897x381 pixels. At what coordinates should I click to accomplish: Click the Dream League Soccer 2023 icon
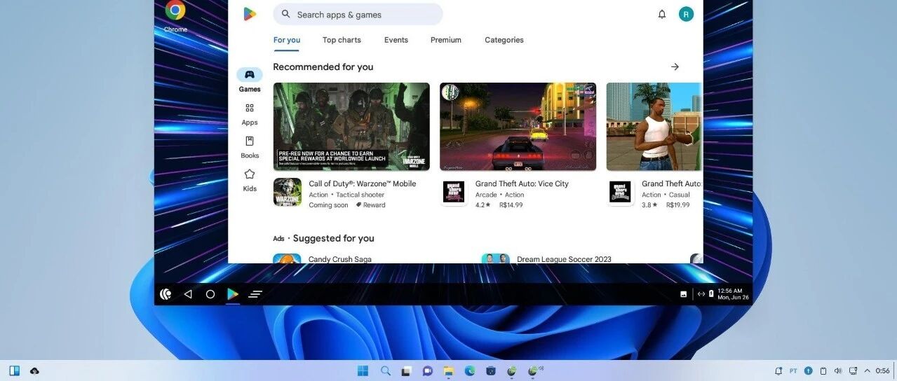496,258
